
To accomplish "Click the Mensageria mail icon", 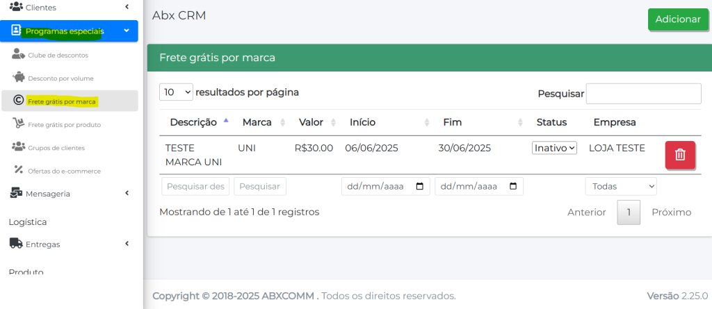I will [15, 194].
